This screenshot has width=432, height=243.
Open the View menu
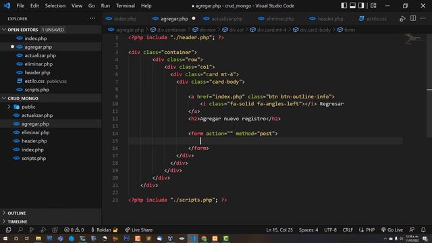click(76, 5)
